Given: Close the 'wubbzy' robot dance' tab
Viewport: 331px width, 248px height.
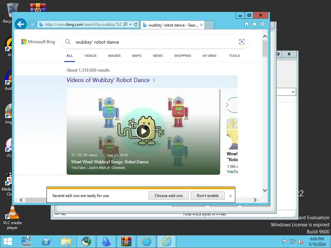Looking at the screenshot, I should pos(201,25).
